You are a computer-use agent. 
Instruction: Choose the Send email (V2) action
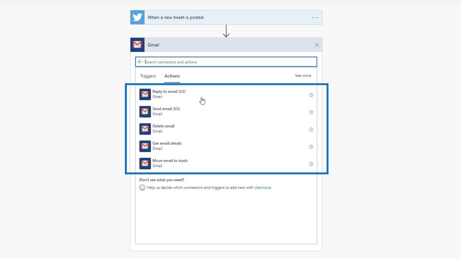[226, 111]
